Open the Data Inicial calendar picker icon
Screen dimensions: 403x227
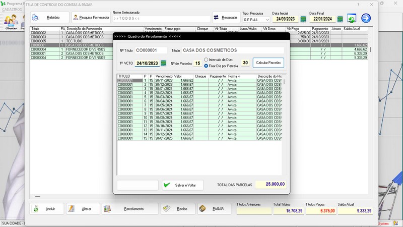pos(304,19)
